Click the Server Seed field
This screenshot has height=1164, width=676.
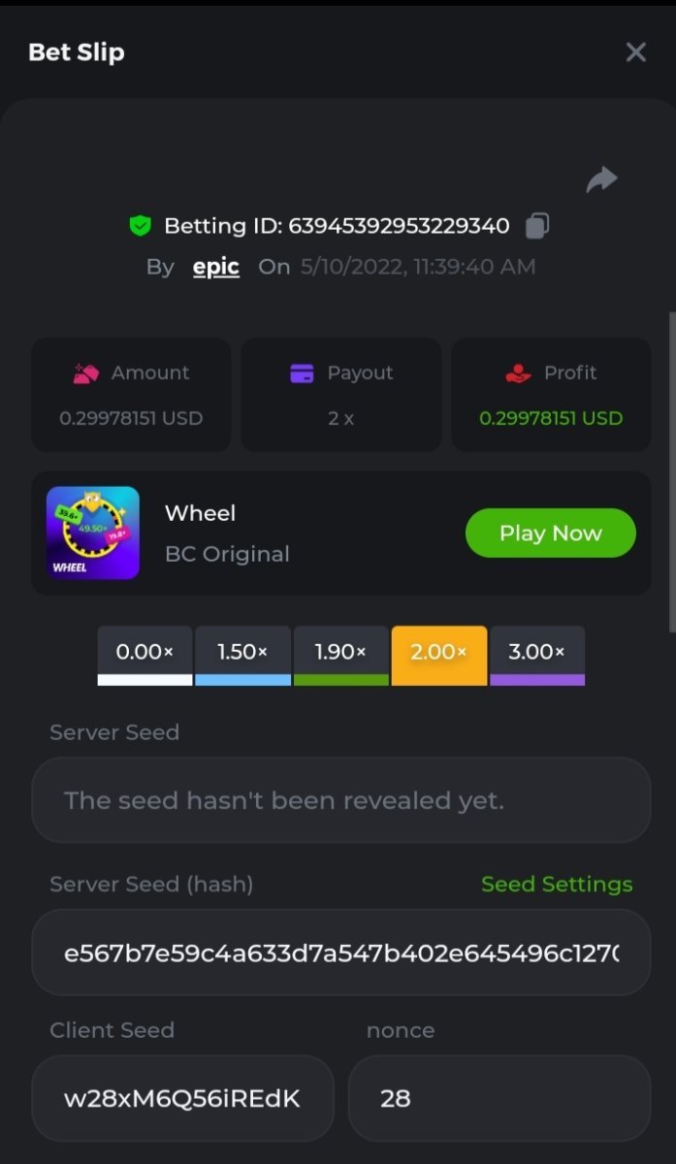(340, 800)
